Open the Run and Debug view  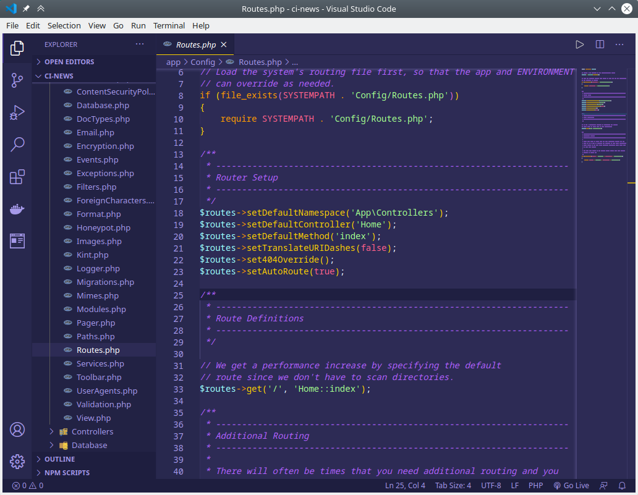pos(17,112)
